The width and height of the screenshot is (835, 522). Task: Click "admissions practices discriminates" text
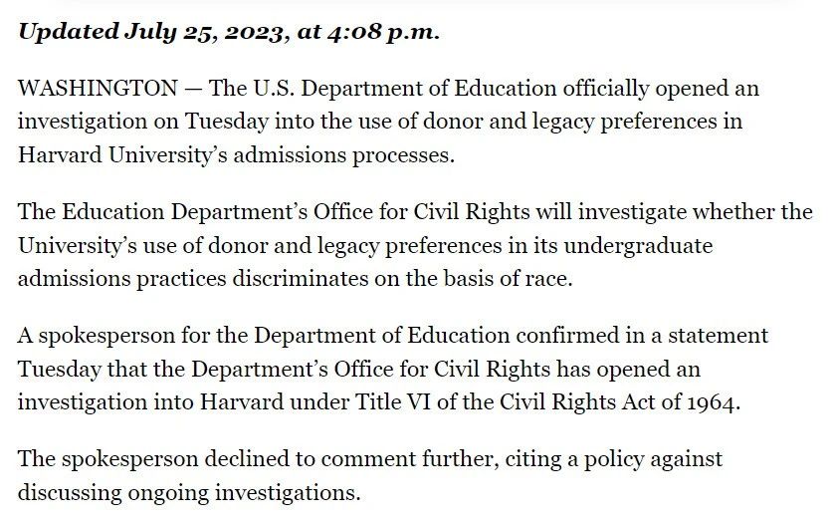pyautogui.click(x=193, y=279)
